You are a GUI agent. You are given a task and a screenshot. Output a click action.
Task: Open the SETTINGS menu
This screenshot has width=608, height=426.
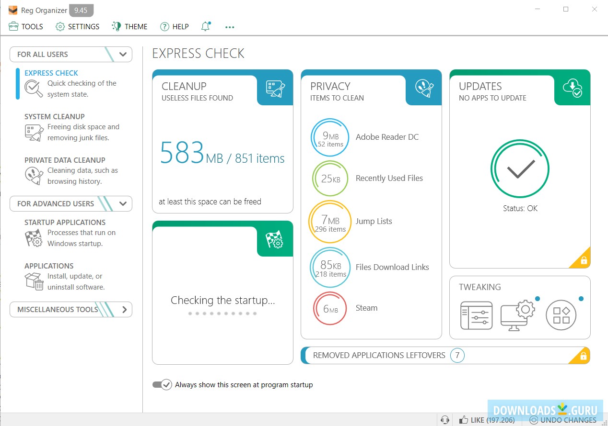[x=78, y=26]
